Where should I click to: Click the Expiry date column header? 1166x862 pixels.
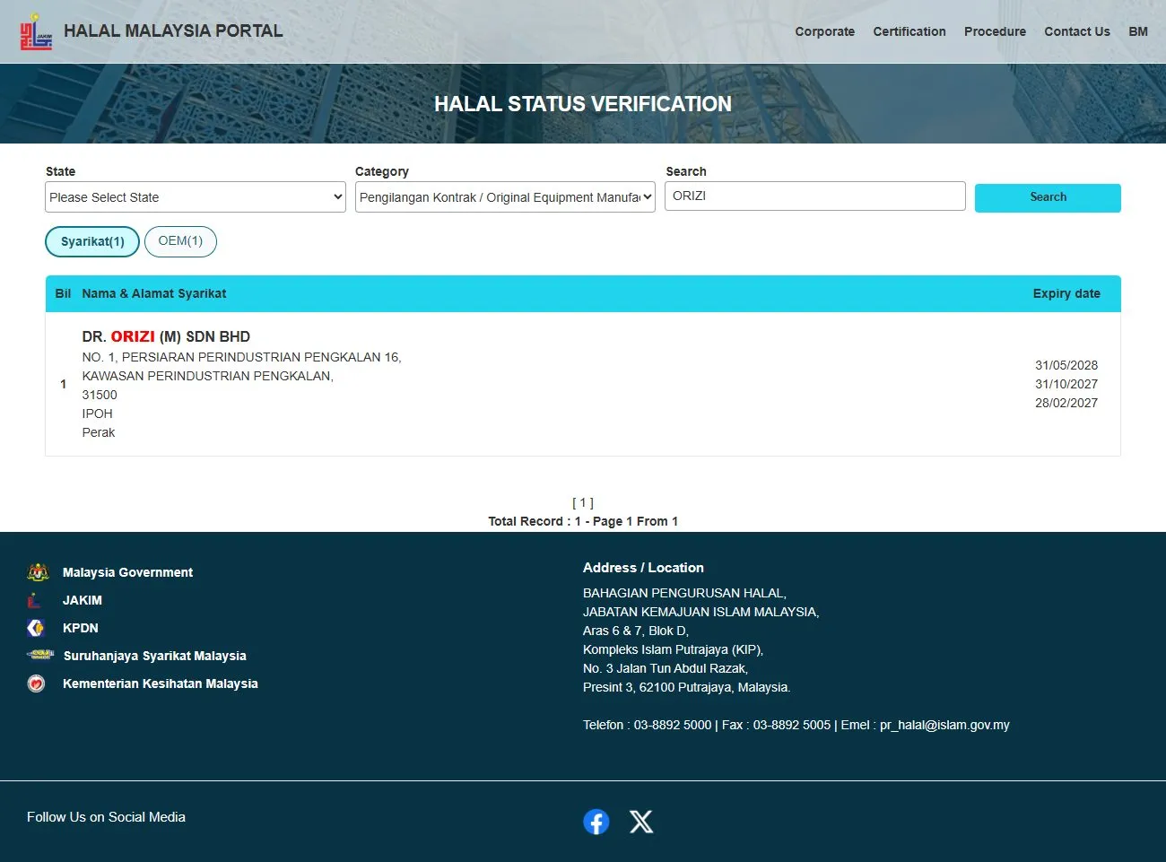tap(1066, 293)
